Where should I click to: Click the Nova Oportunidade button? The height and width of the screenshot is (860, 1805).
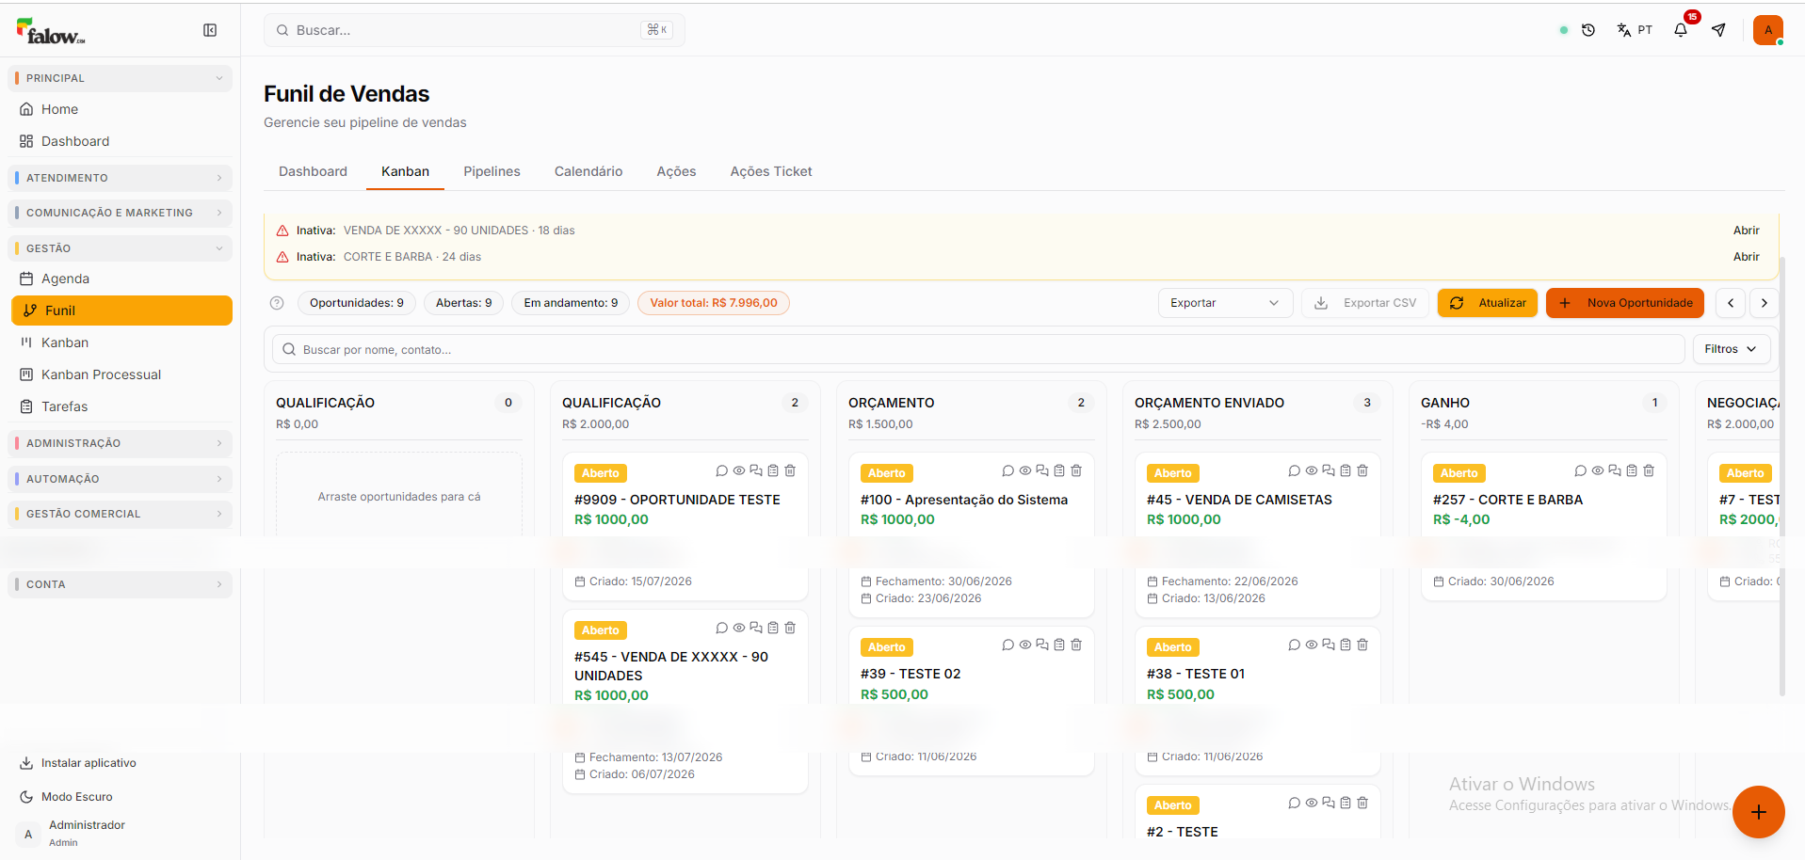click(1625, 303)
